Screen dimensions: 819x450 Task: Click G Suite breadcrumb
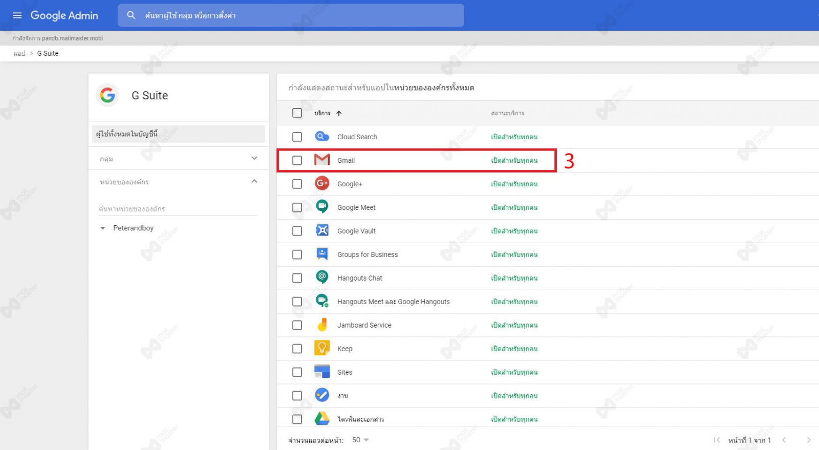tap(48, 53)
